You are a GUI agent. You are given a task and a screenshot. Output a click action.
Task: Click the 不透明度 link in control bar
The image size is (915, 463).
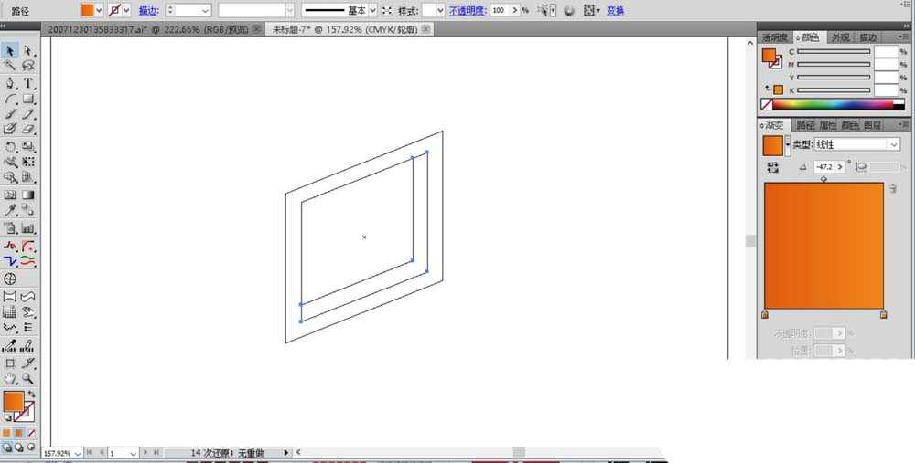466,11
